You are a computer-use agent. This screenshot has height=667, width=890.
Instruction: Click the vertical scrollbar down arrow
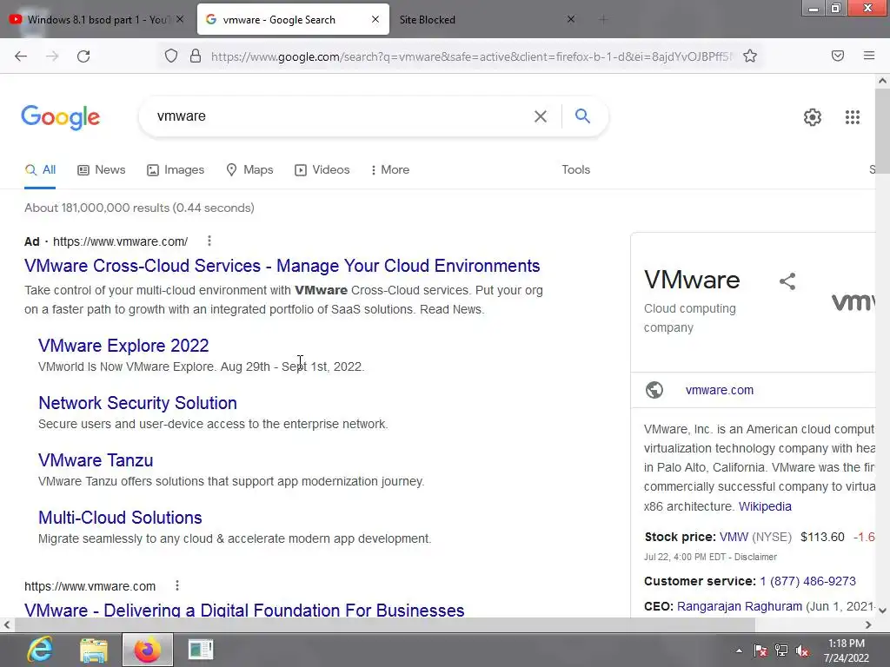click(x=882, y=611)
